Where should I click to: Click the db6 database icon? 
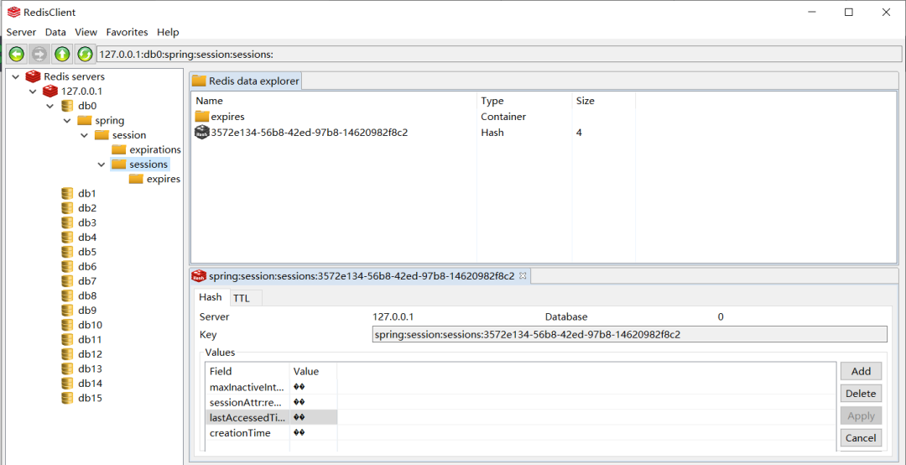[68, 267]
